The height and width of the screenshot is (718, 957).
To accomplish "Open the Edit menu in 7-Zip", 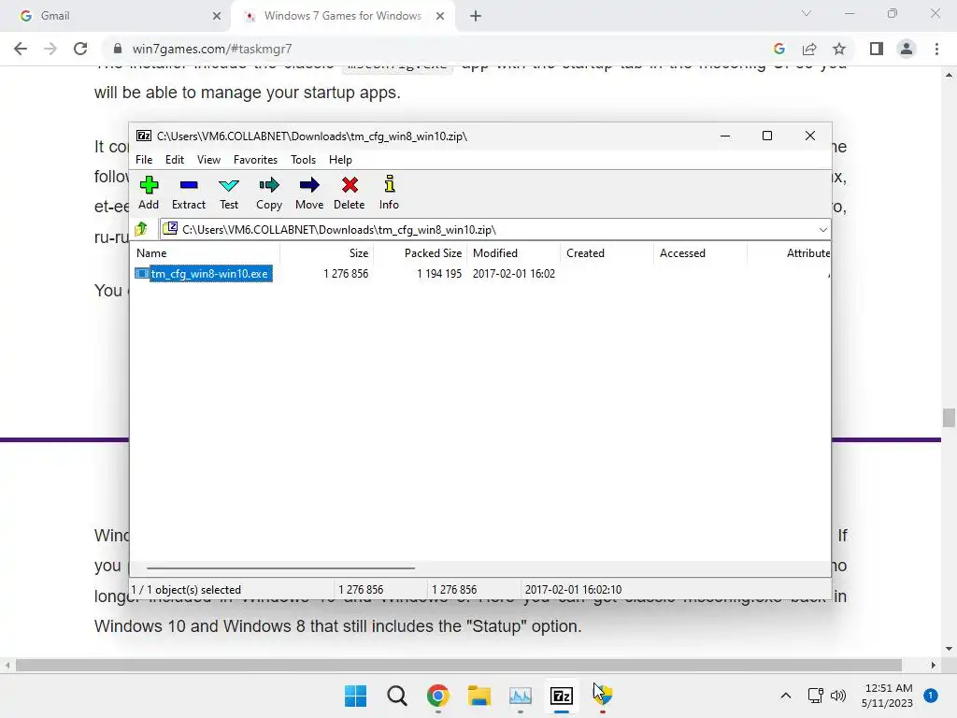I will pyautogui.click(x=175, y=159).
